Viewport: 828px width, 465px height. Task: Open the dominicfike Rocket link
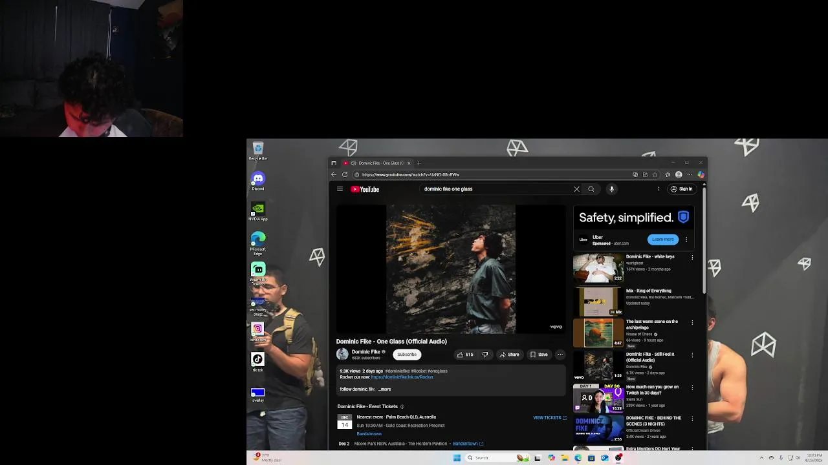[402, 377]
